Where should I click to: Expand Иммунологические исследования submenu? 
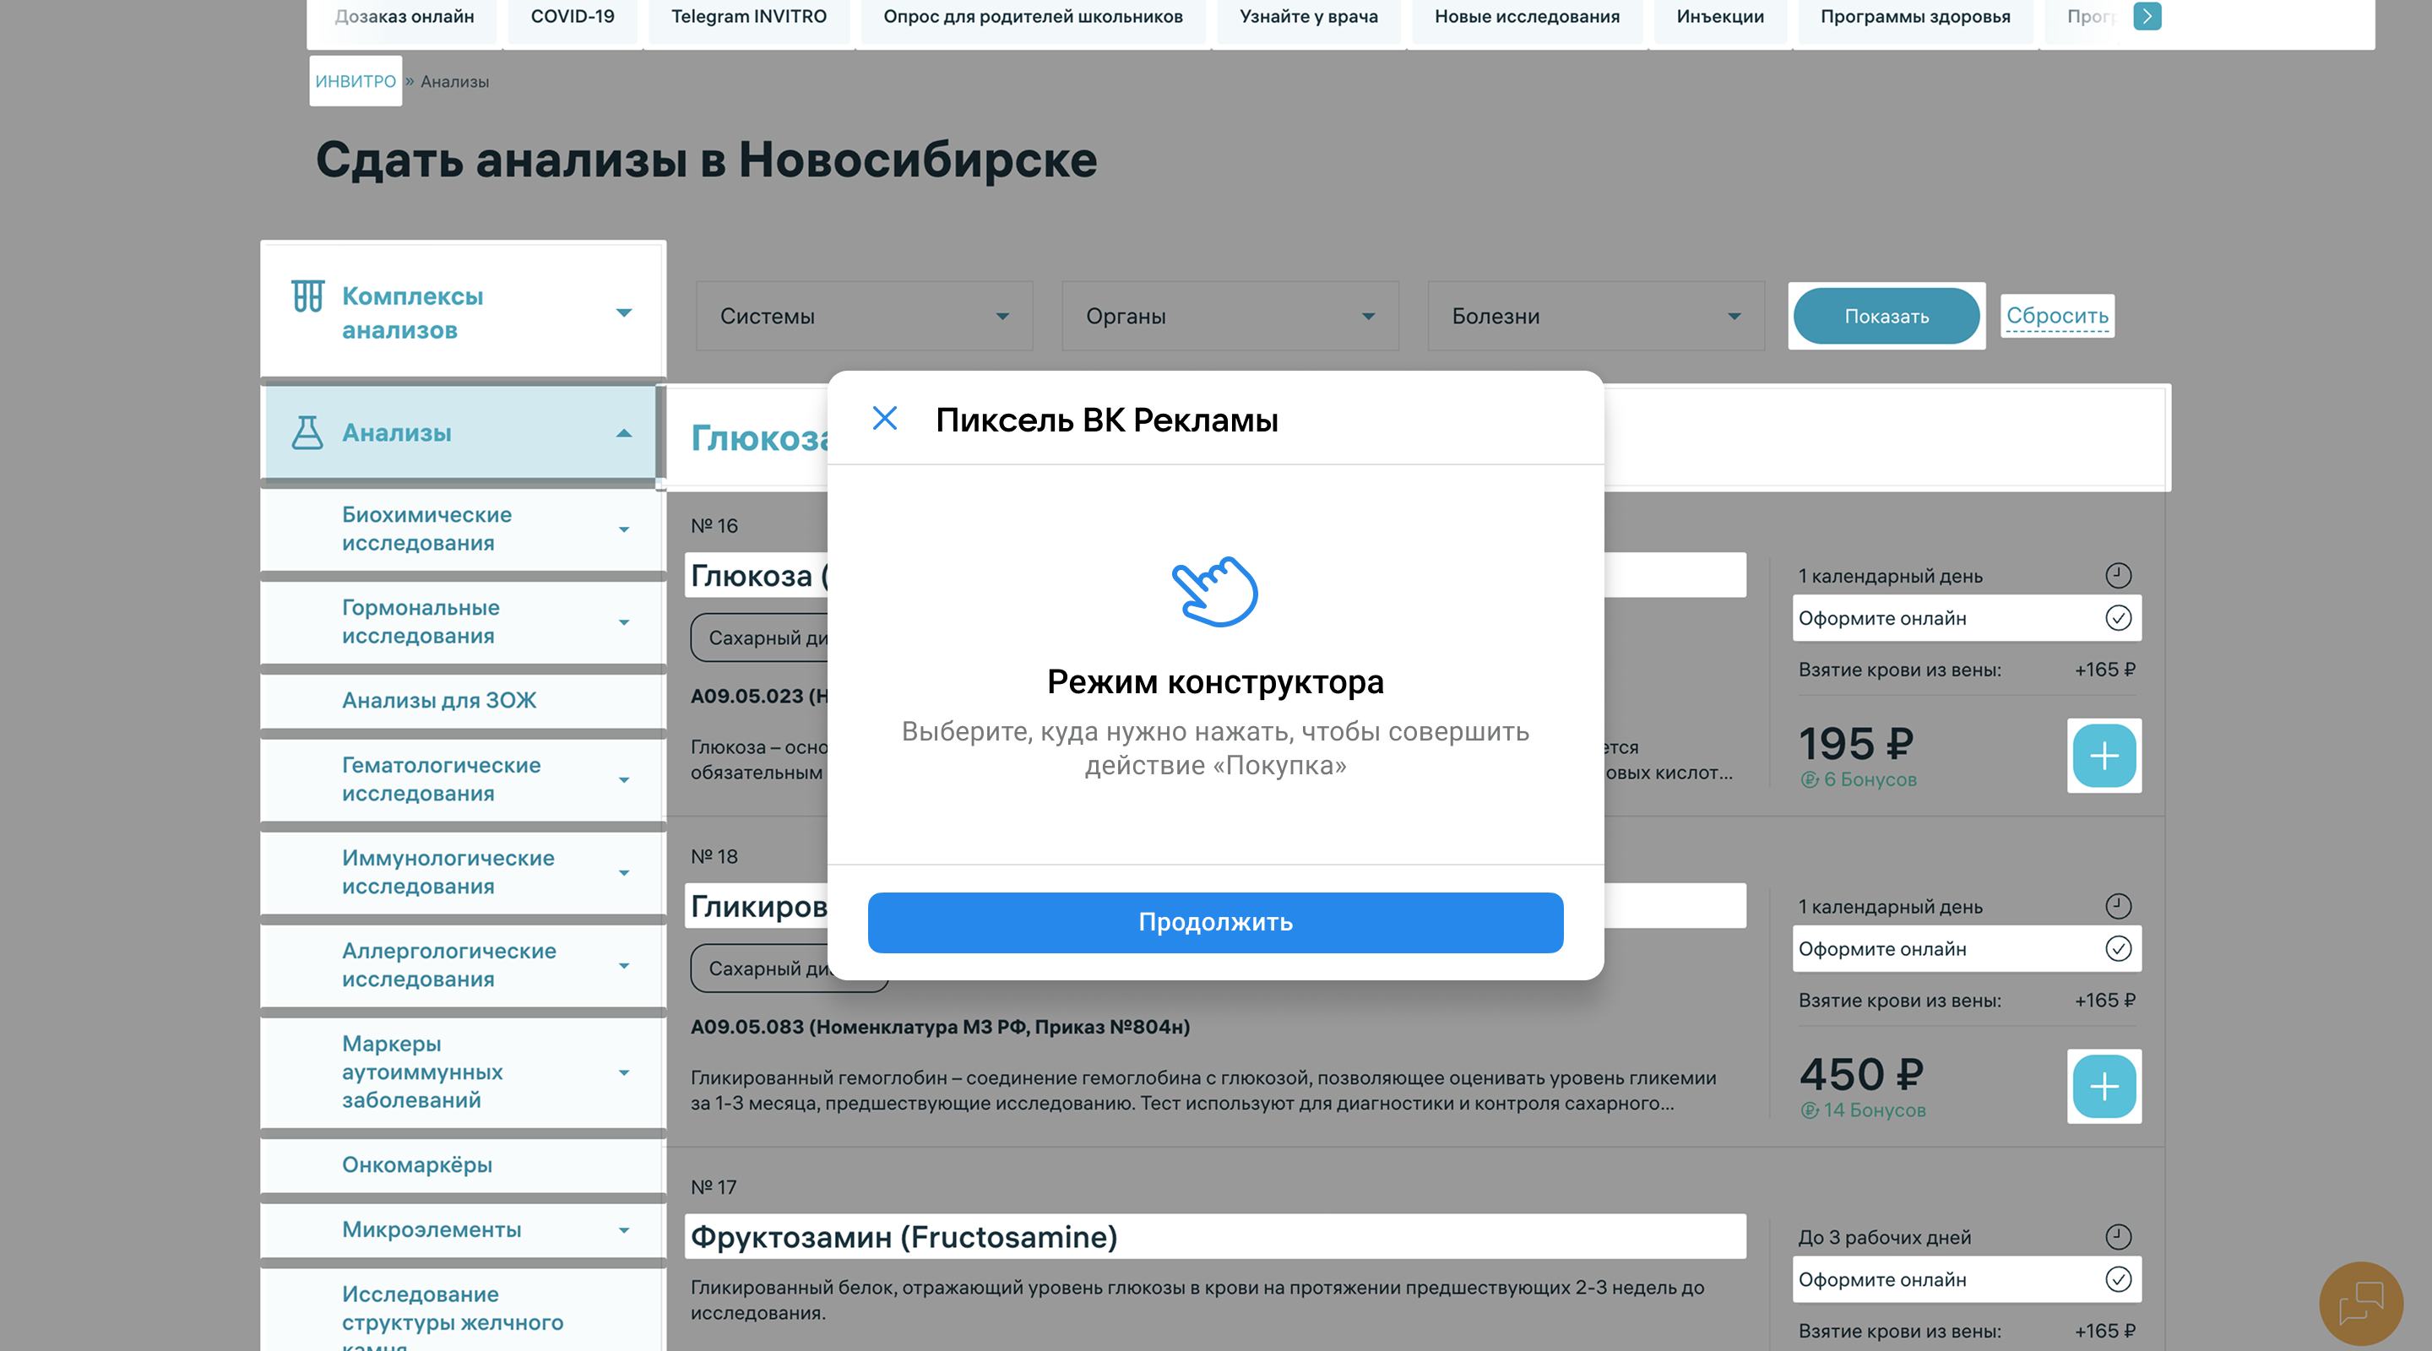click(x=623, y=872)
